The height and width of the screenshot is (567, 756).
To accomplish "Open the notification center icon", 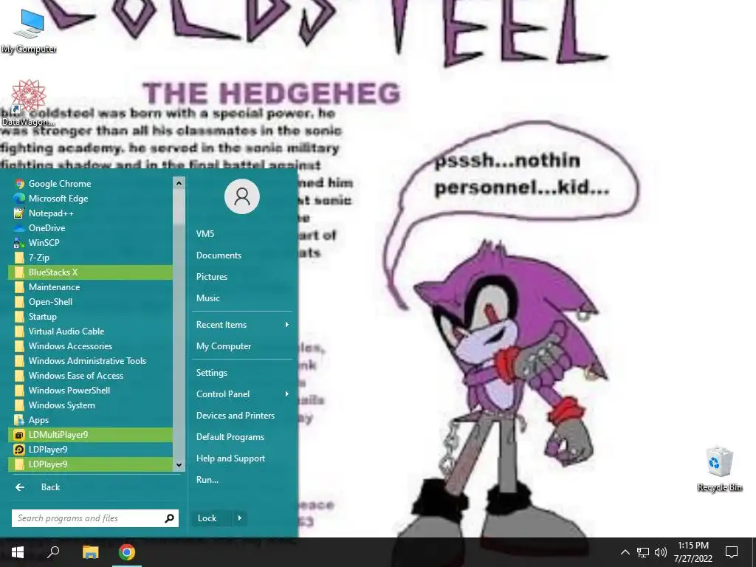I will click(x=732, y=552).
